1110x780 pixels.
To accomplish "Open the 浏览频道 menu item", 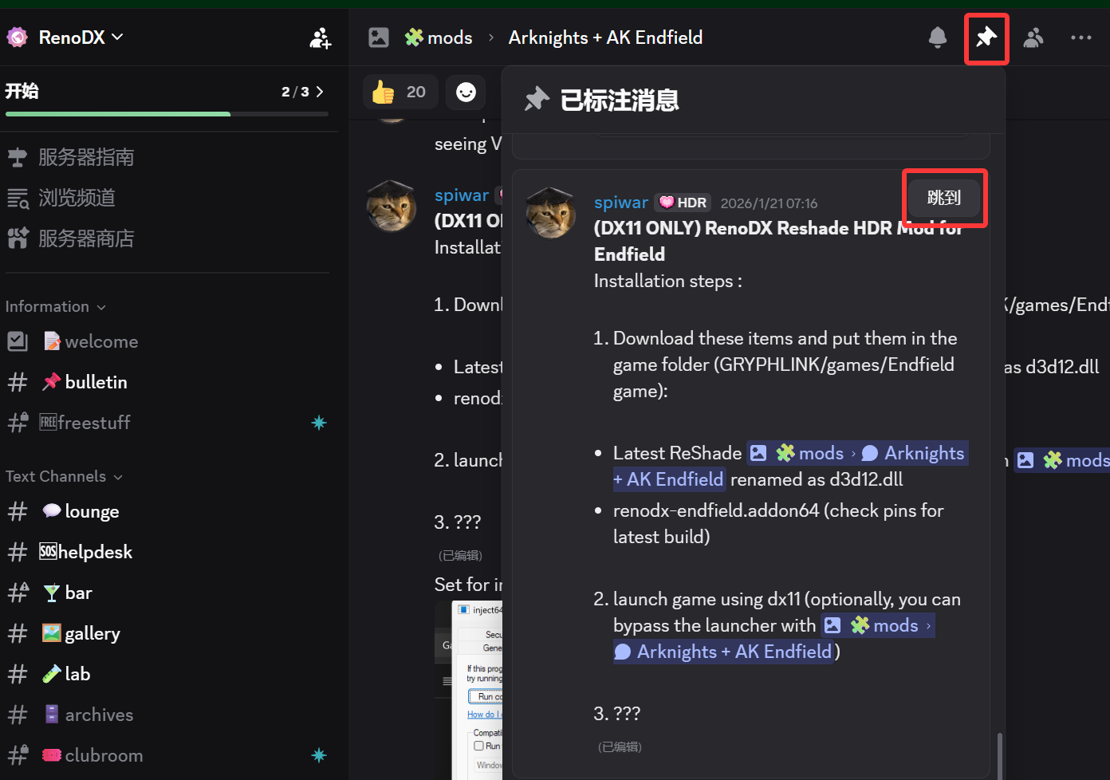I will click(77, 198).
